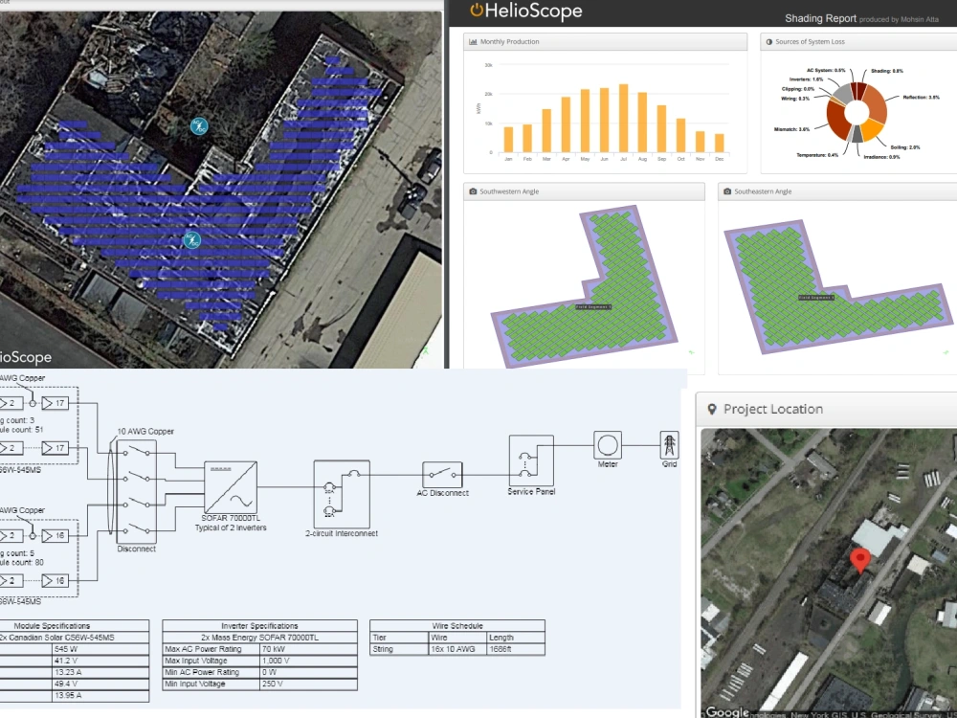The image size is (957, 718).
Task: Click the Grid tower symbol in the diagram
Action: point(668,445)
